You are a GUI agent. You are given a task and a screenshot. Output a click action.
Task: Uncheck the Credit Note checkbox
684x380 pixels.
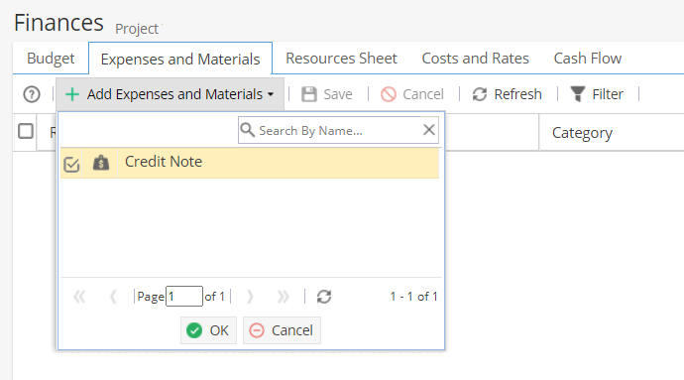tap(71, 165)
